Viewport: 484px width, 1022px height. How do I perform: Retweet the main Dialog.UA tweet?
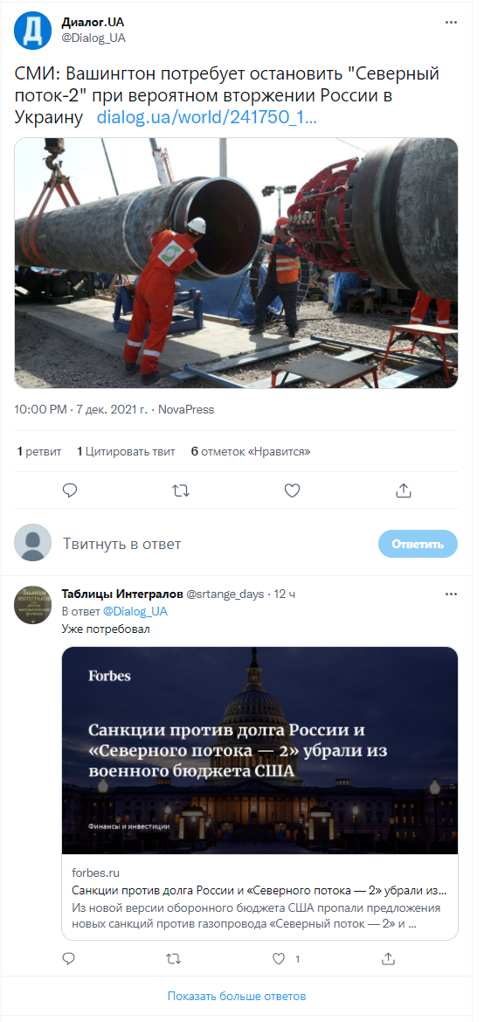coord(181,490)
